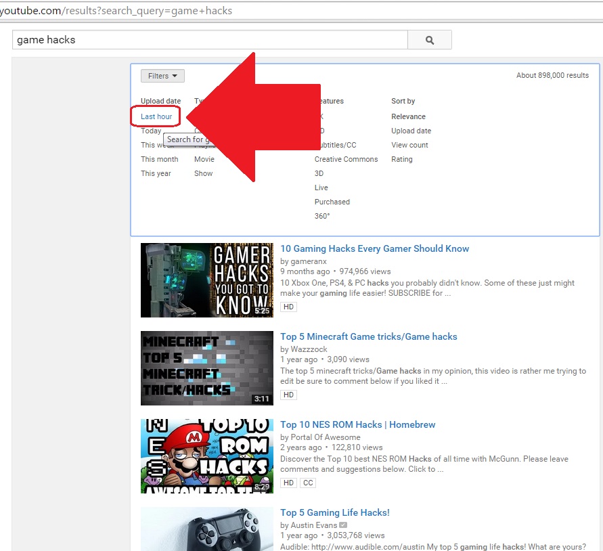Image resolution: width=603 pixels, height=551 pixels.
Task: Select the Movie type filter
Action: point(204,159)
